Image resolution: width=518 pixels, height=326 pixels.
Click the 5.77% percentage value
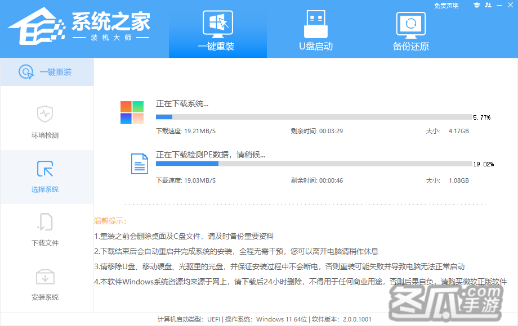tap(481, 117)
